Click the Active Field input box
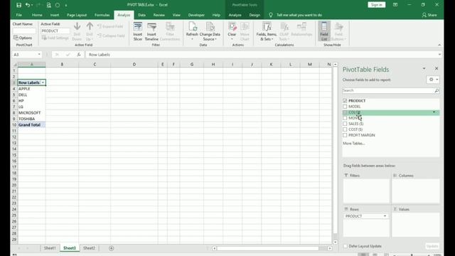The height and width of the screenshot is (256, 455). click(55, 31)
